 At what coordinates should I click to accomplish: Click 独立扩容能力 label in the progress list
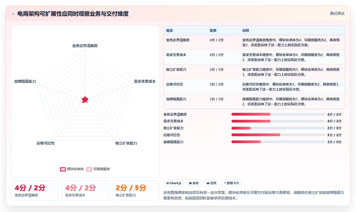tap(173, 128)
